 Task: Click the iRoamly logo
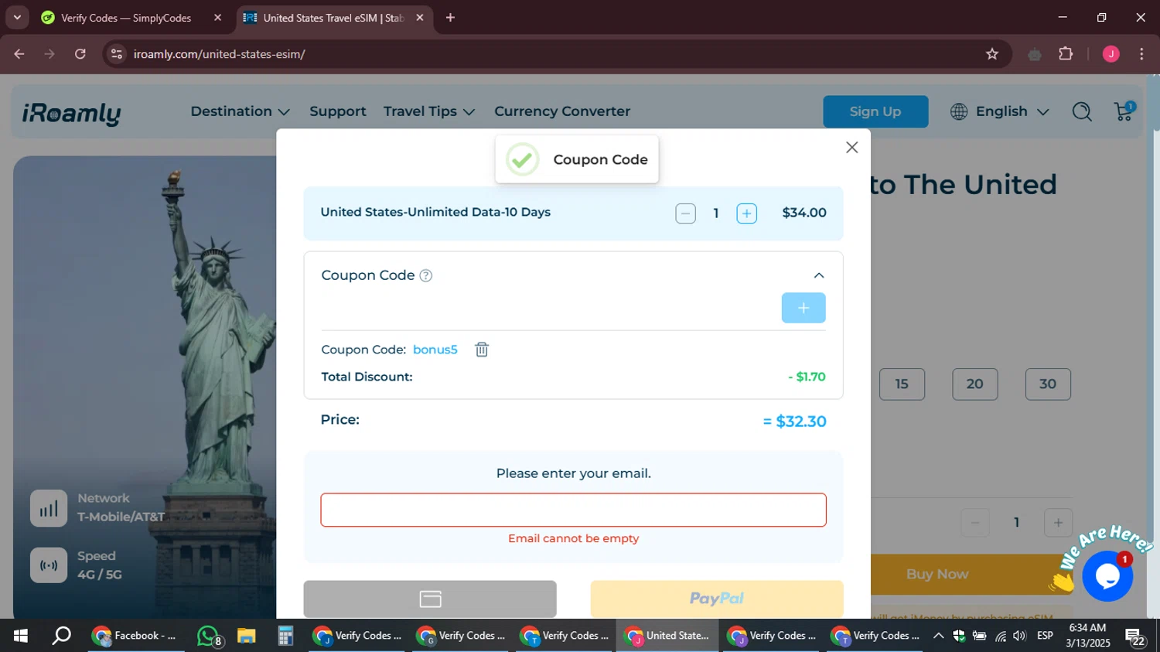(x=71, y=113)
